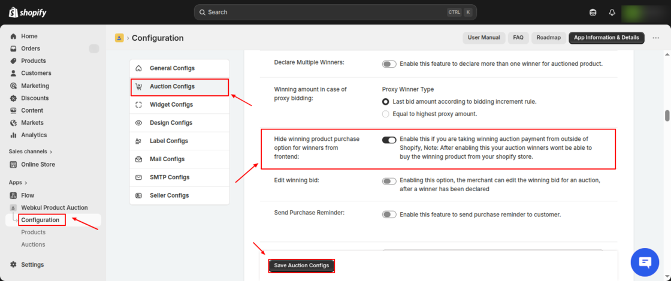The image size is (671, 281).
Task: Click the Products tag icon
Action: click(x=13, y=61)
